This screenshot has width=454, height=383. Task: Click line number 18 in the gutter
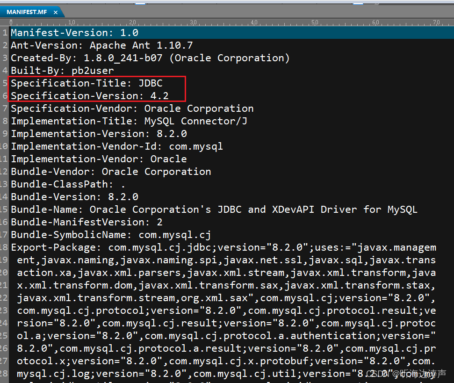coord(4,247)
